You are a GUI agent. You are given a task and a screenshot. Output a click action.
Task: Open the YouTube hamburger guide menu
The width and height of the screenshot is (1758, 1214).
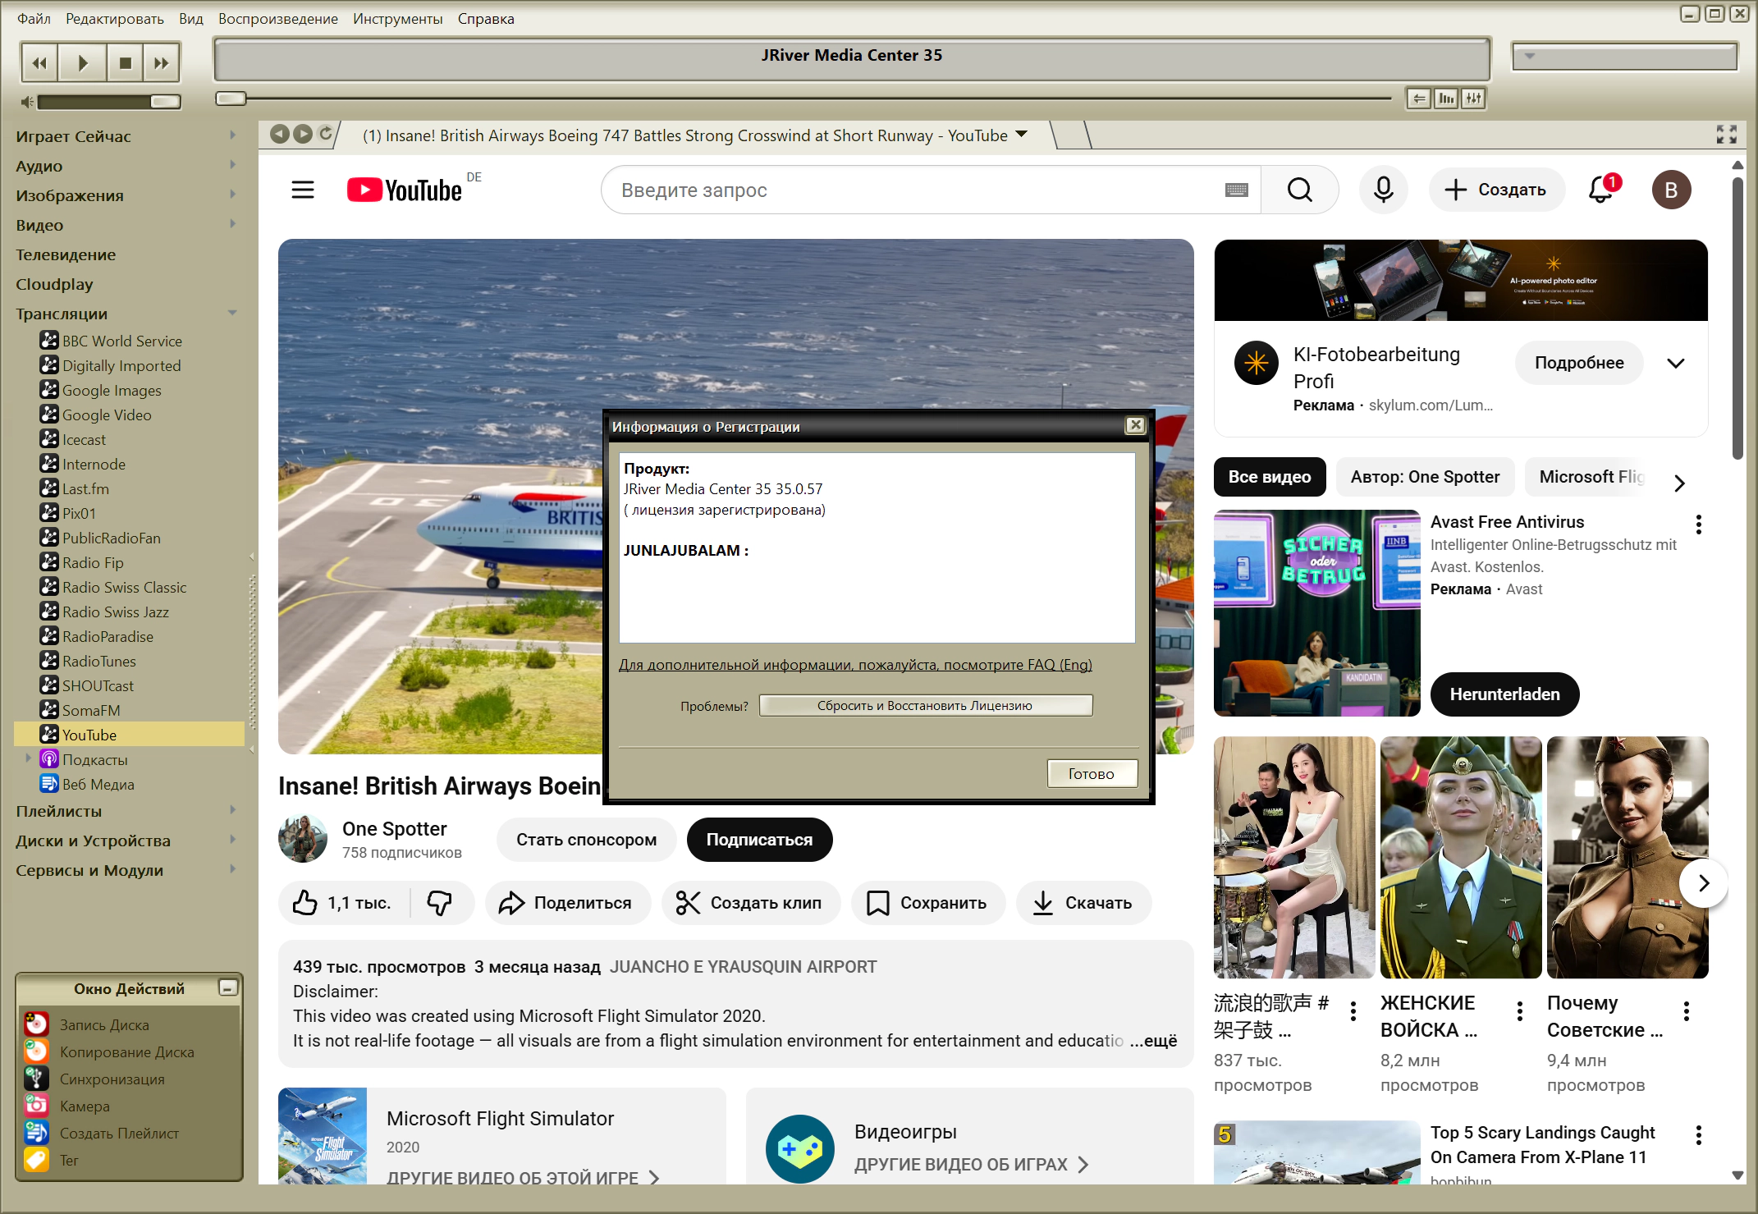(x=303, y=190)
